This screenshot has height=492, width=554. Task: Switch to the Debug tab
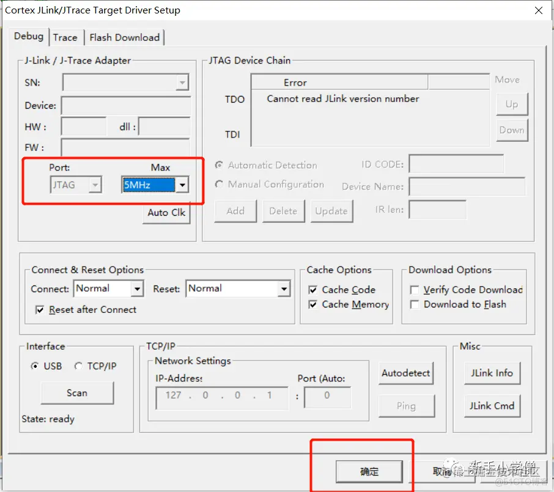click(x=29, y=37)
